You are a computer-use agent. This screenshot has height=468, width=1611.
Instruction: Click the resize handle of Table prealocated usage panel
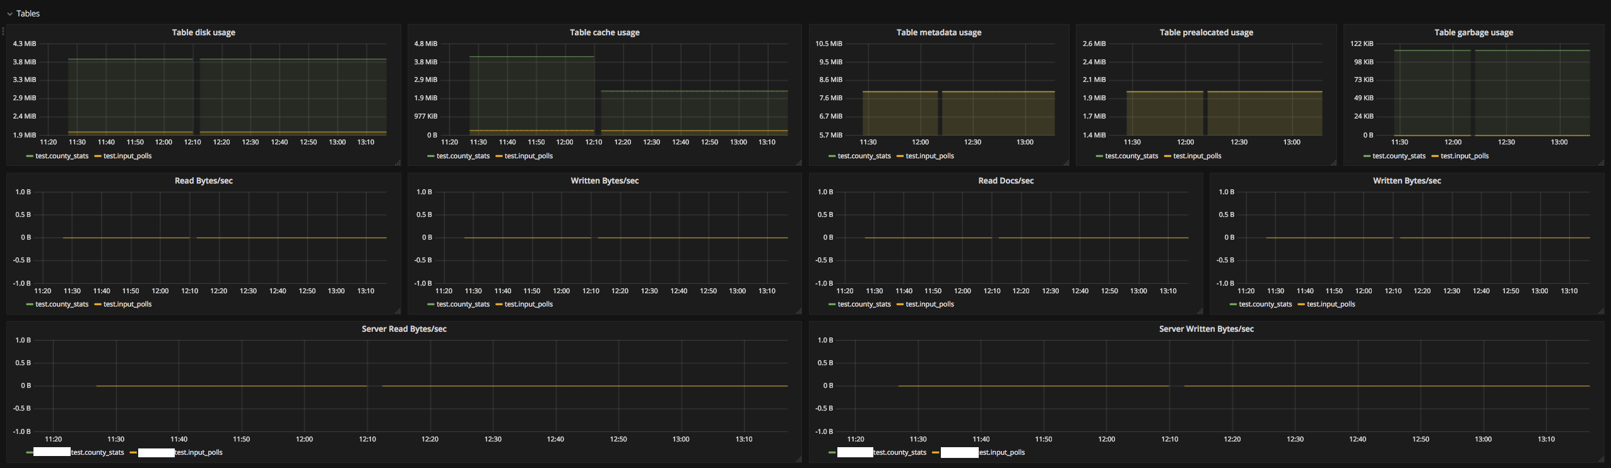(x=1333, y=163)
